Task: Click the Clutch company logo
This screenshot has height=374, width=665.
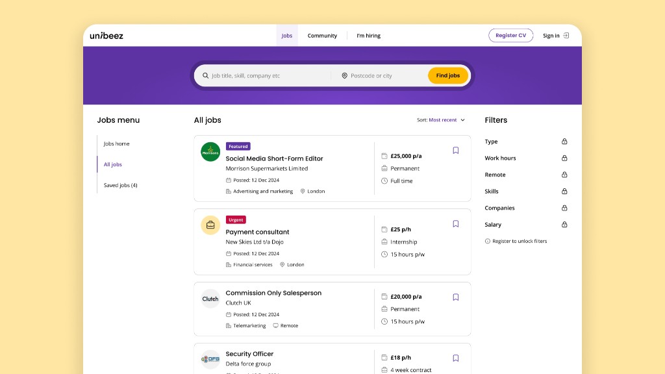Action: 210,299
